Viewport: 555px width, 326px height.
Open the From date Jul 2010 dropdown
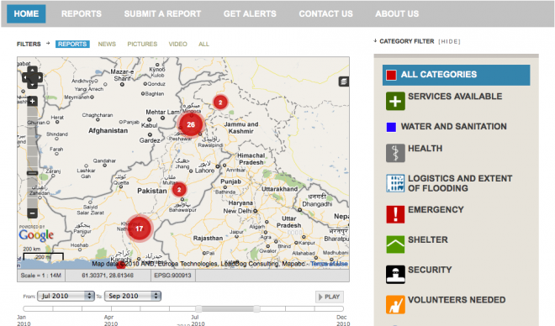(x=66, y=296)
